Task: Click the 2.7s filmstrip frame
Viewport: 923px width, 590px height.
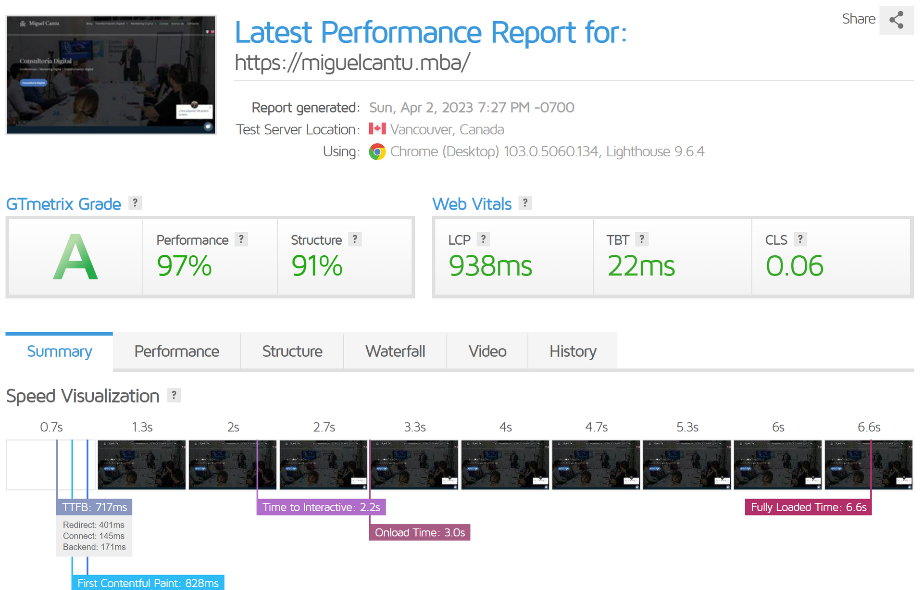Action: 324,464
